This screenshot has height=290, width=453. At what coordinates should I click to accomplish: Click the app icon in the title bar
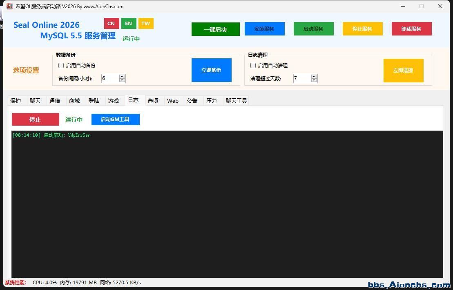pyautogui.click(x=9, y=6)
